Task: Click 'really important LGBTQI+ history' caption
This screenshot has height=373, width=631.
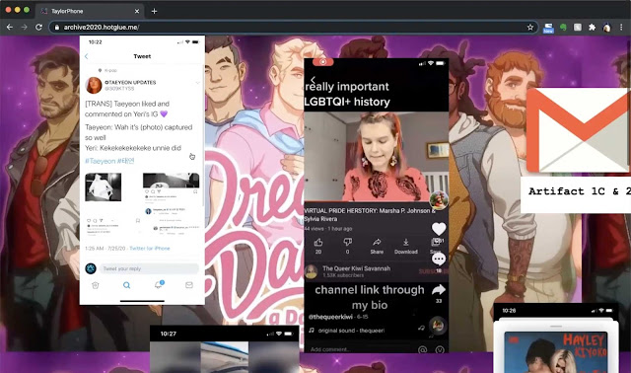Action: tap(347, 94)
